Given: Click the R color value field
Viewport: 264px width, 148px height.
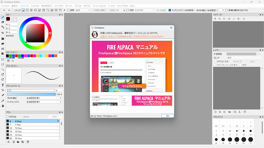Looking at the screenshot, I should [x=13, y=25].
